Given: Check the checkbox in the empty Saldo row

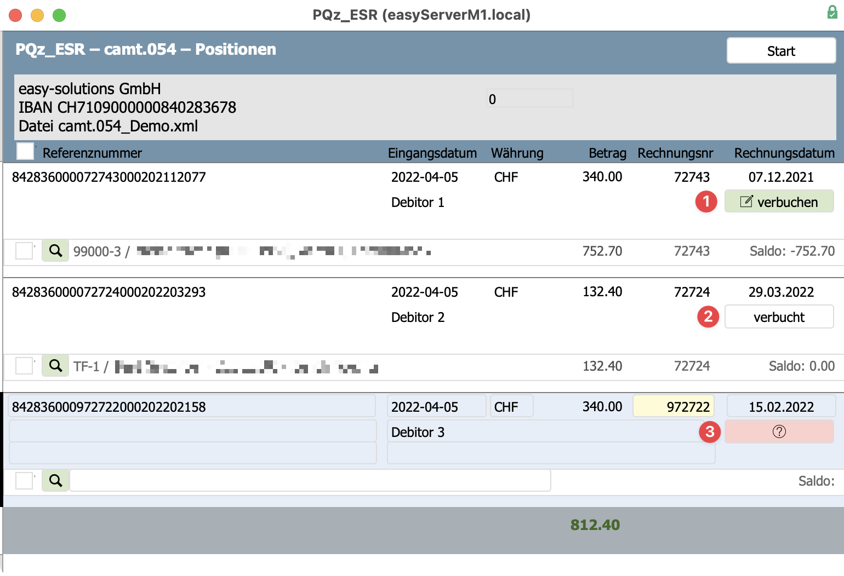Looking at the screenshot, I should (x=24, y=481).
